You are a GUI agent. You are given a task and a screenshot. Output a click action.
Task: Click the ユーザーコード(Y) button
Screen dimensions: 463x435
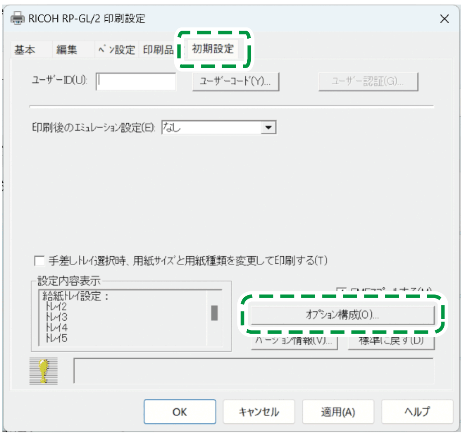(x=235, y=82)
